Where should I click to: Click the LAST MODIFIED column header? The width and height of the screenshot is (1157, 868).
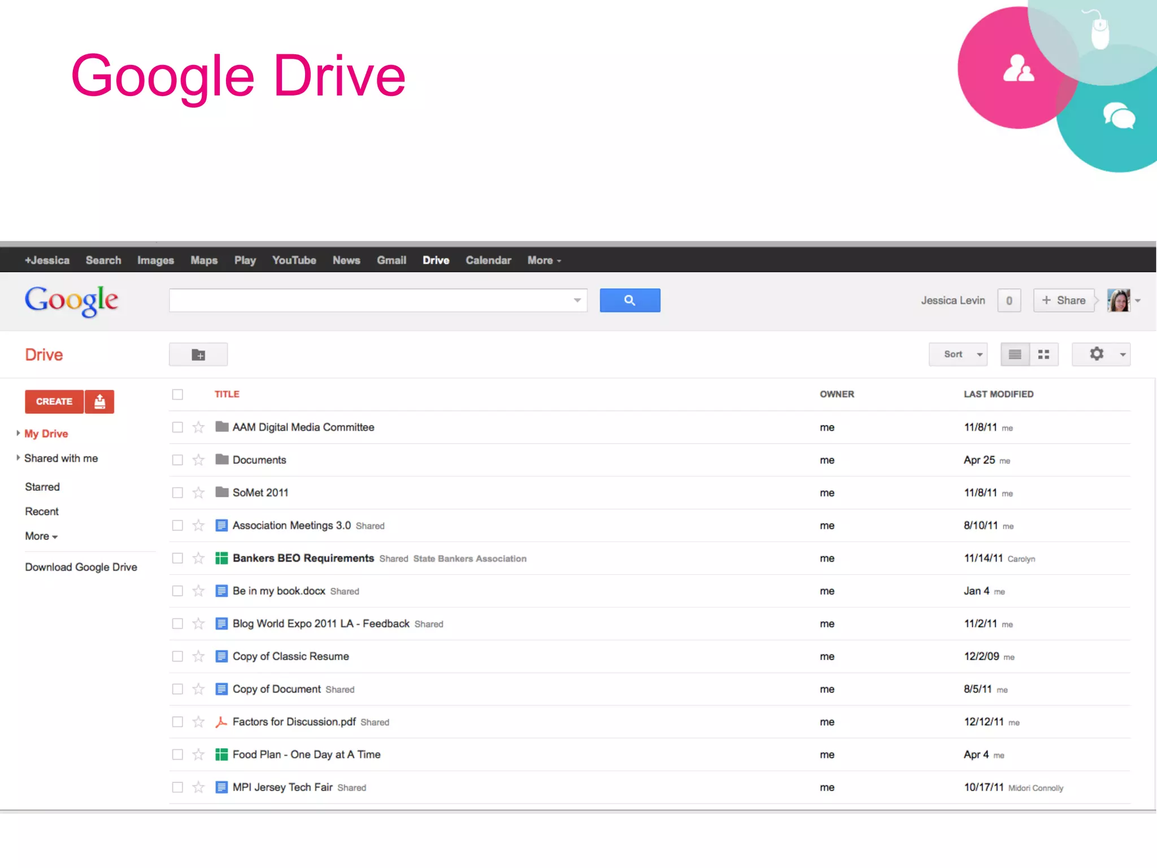point(998,394)
